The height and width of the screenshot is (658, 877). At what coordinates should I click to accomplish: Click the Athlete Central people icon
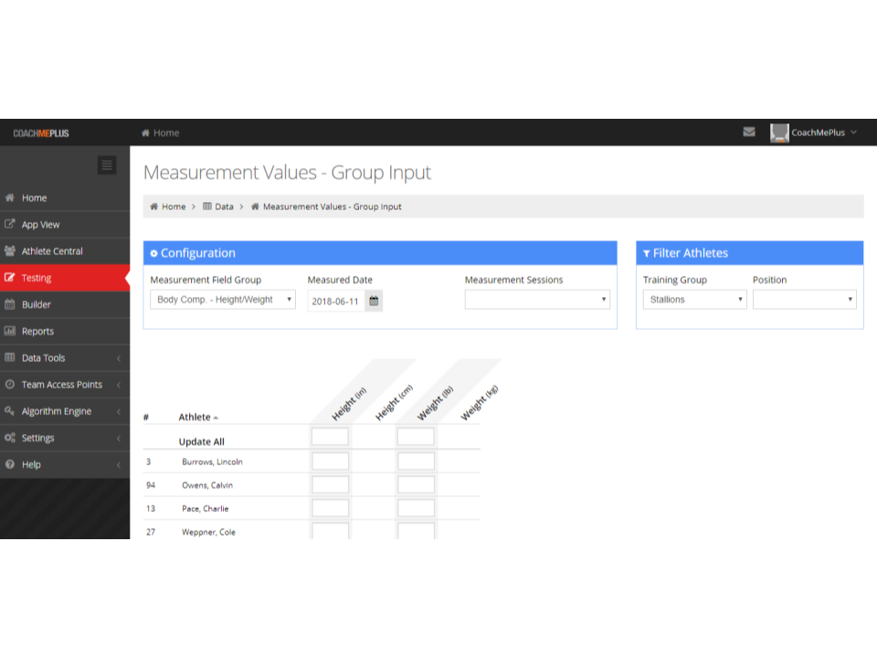click(9, 250)
